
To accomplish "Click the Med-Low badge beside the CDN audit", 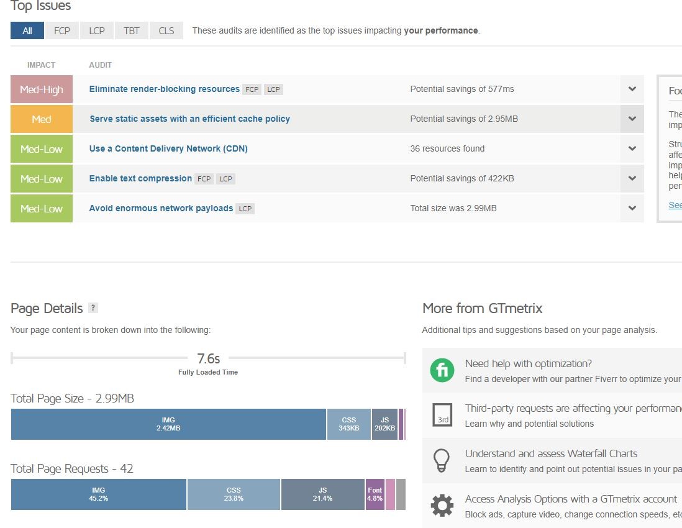I will point(42,148).
